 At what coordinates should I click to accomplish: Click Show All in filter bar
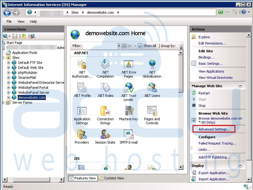click(x=147, y=46)
